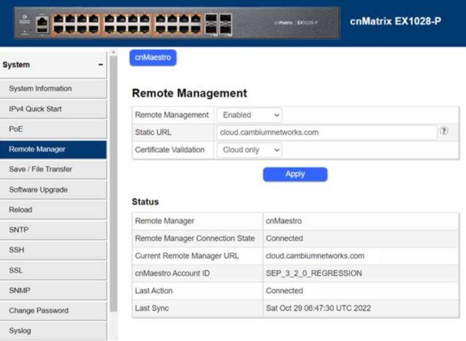Select Remote Manager in sidebar
This screenshot has width=466, height=341.
point(53,149)
